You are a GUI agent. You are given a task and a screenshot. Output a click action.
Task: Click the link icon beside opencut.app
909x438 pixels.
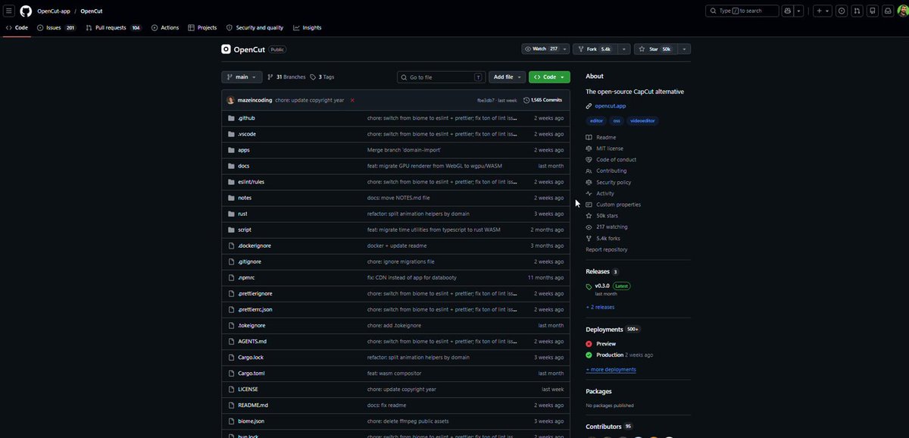click(x=589, y=106)
